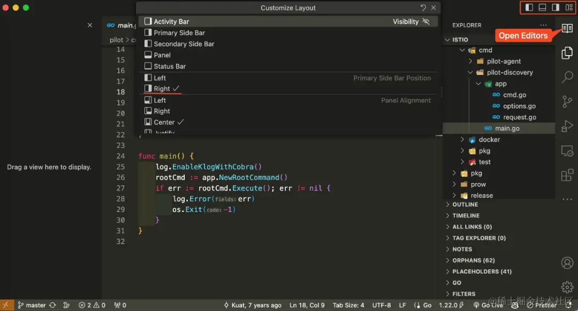Select Left for Primary Side Bar Position
578x311 pixels.
click(288, 78)
